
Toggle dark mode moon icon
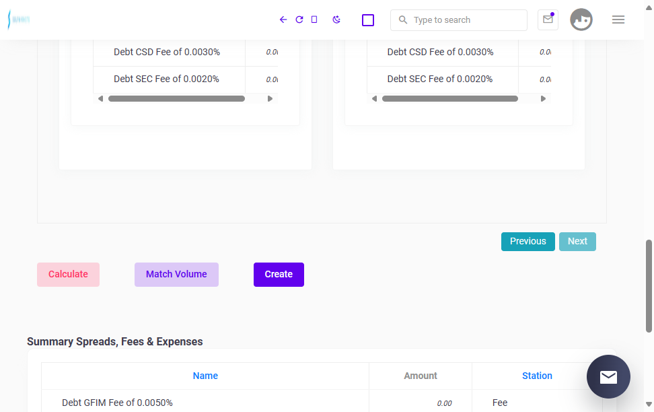336,20
